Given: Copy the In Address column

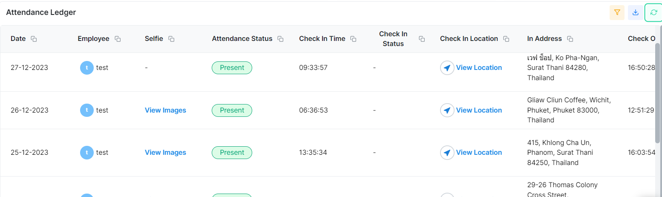Looking at the screenshot, I should coord(570,39).
